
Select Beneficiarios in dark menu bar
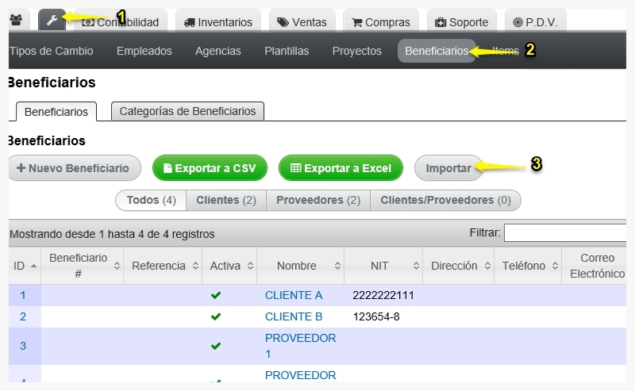click(x=437, y=51)
